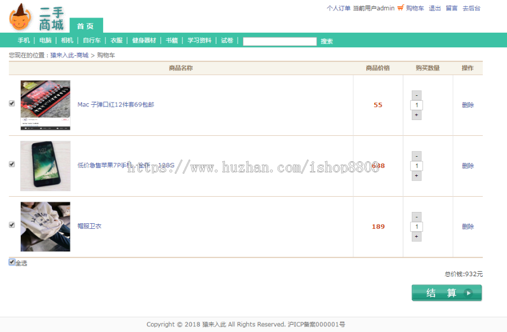This screenshot has height=332, width=507.
Task: Go to the 首页 tab
Action: [86, 25]
